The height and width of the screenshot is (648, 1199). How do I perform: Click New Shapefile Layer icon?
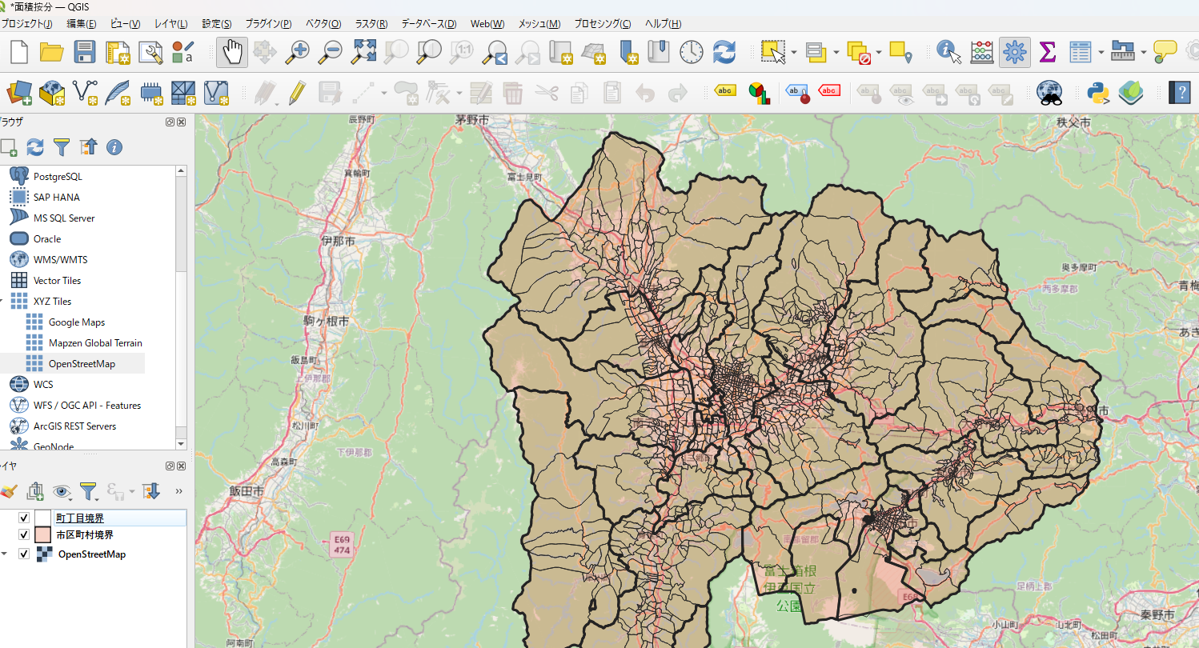pos(85,92)
